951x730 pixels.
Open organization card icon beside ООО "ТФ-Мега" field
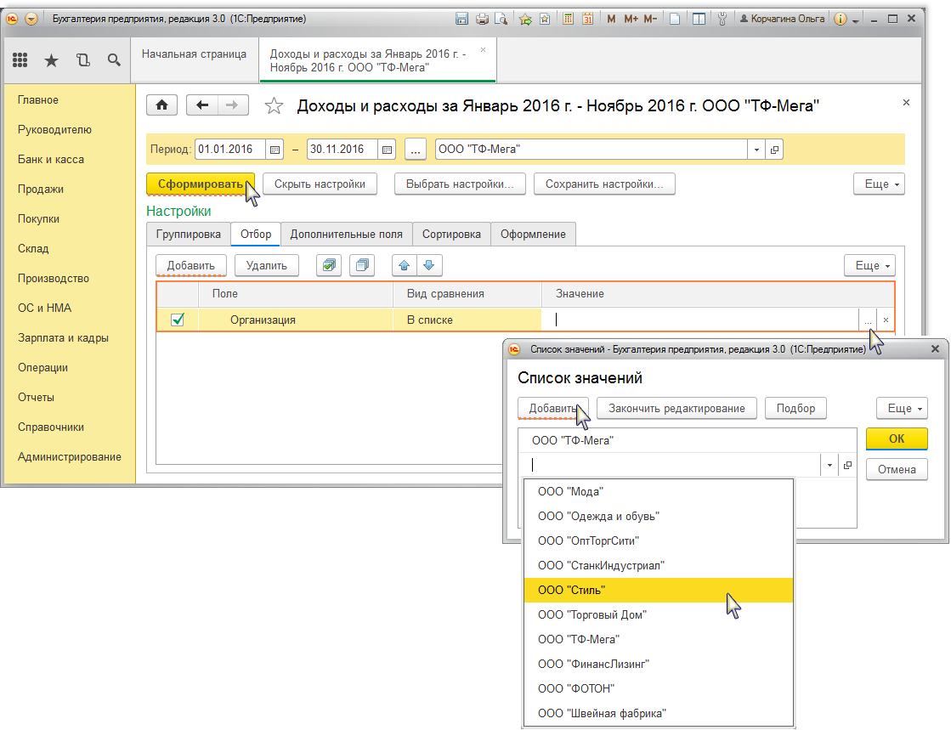coord(774,150)
